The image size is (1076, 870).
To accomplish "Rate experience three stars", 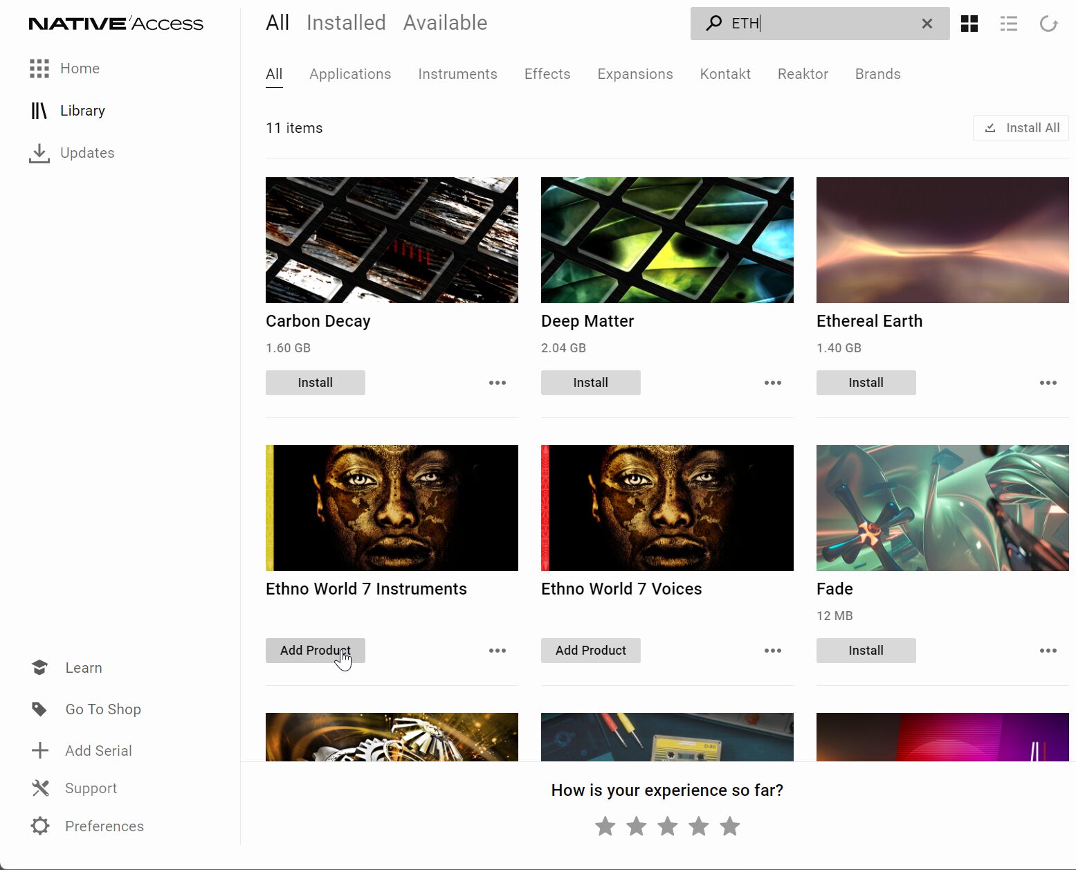I will [x=668, y=826].
